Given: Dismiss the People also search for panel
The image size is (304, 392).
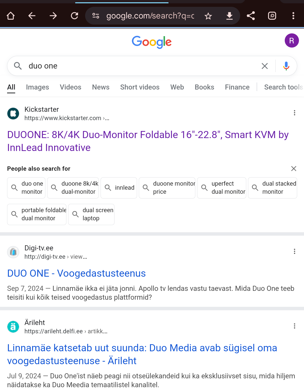Looking at the screenshot, I should click(294, 168).
